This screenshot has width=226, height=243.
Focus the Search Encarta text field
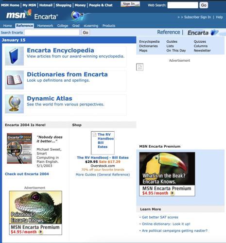click(x=52, y=33)
